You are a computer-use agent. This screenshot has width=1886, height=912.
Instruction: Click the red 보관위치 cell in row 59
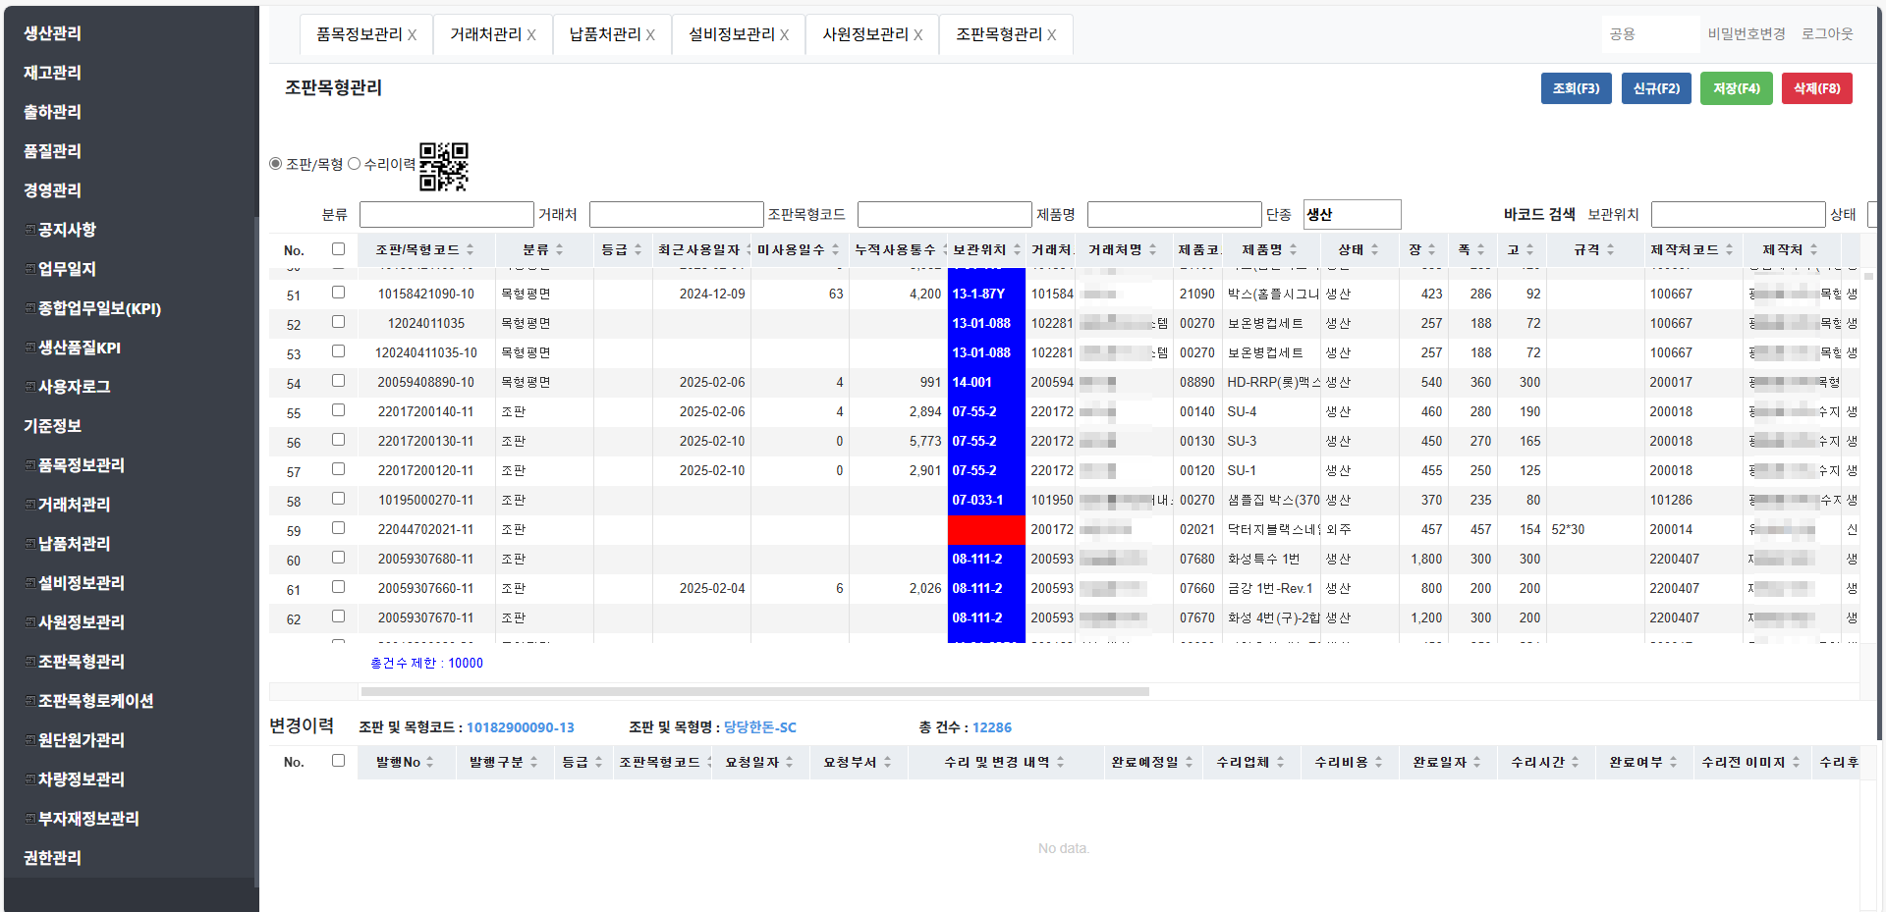(x=986, y=530)
